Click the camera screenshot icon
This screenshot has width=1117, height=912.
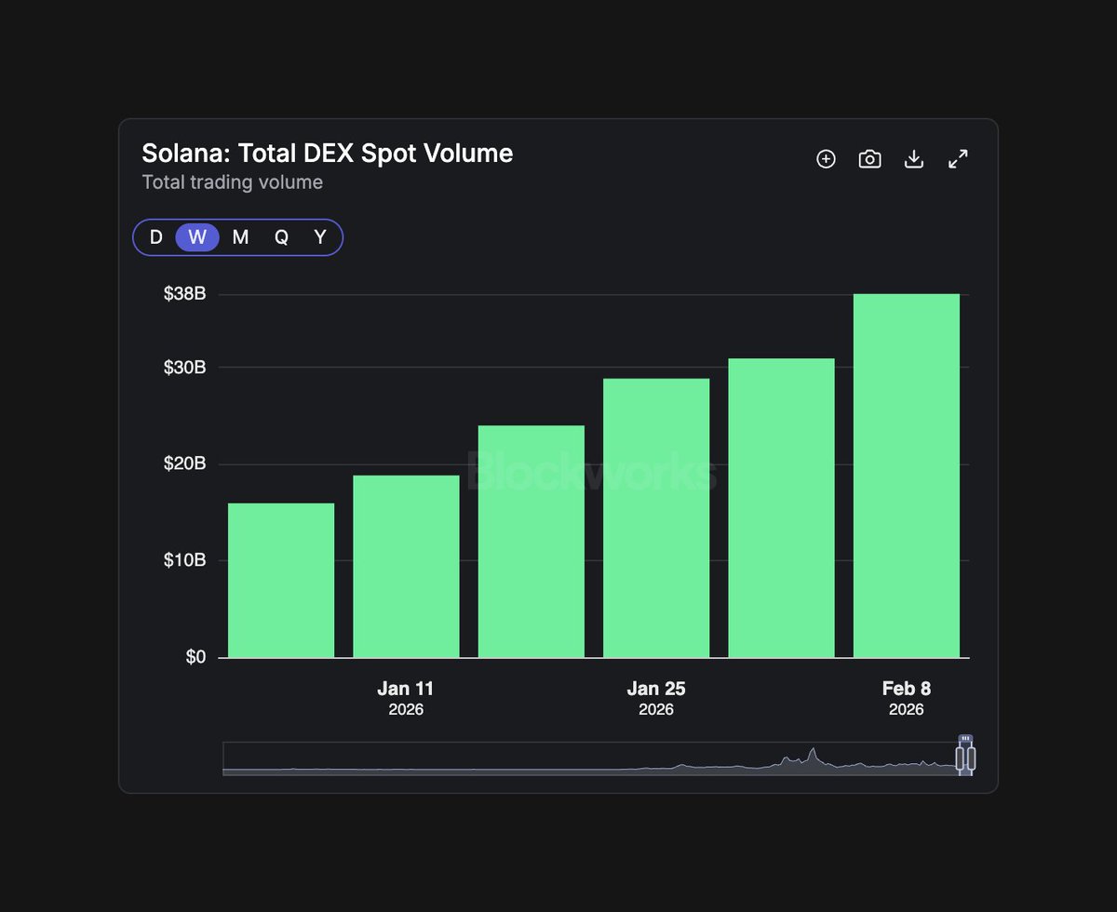tap(869, 159)
